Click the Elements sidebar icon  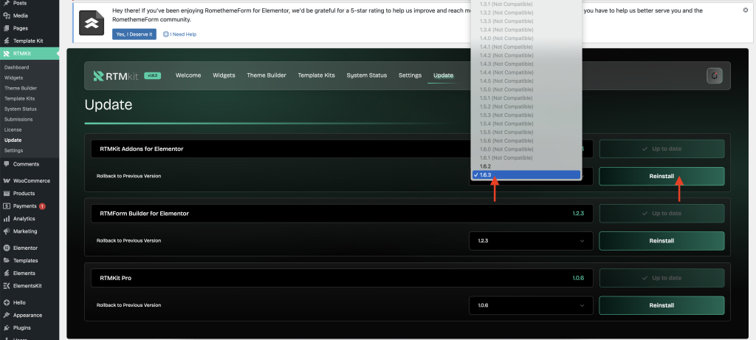(x=7, y=273)
